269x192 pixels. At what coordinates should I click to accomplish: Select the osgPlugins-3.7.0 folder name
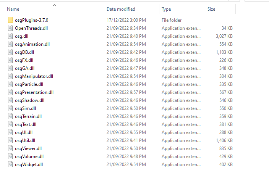pyautogui.click(x=32, y=20)
